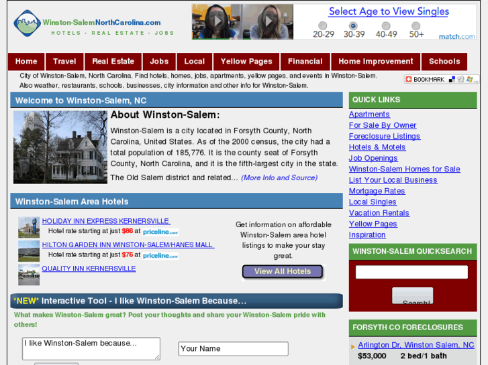Select the 50+ age radio button
Image resolution: width=488 pixels, height=365 pixels.
(x=416, y=25)
